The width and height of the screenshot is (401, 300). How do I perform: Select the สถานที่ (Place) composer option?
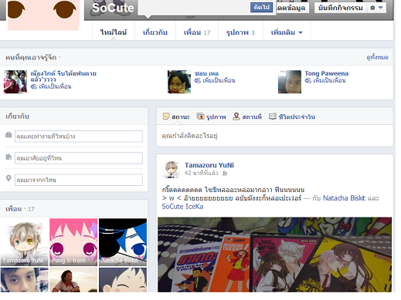[252, 116]
